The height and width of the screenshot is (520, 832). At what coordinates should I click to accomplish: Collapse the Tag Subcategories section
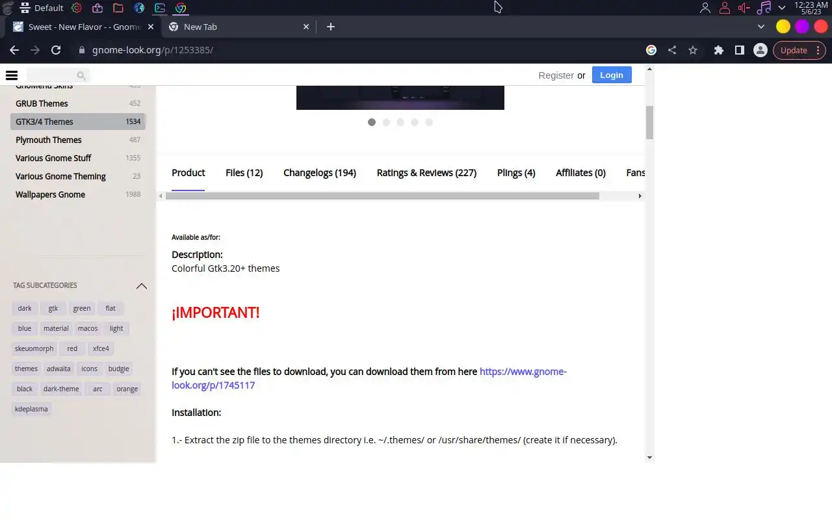click(141, 286)
